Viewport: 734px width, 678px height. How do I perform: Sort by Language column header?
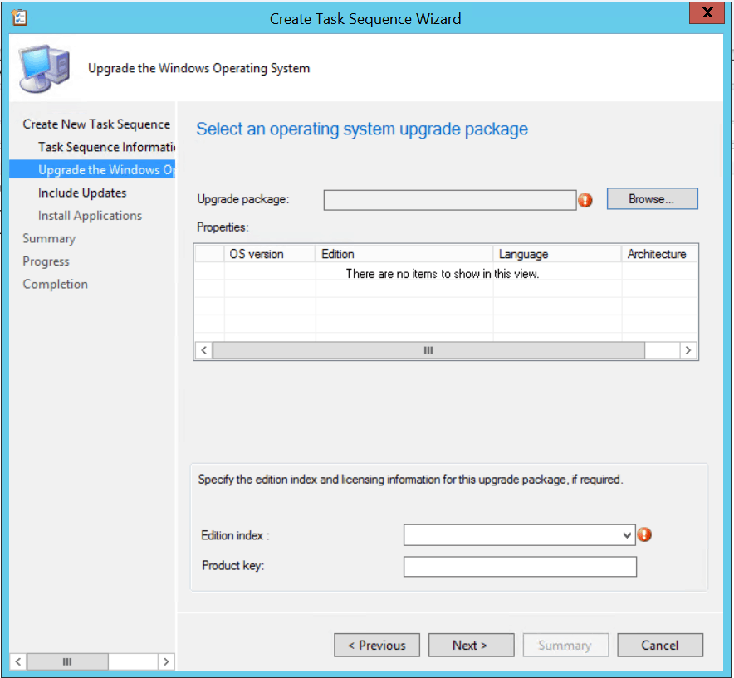[x=557, y=254]
